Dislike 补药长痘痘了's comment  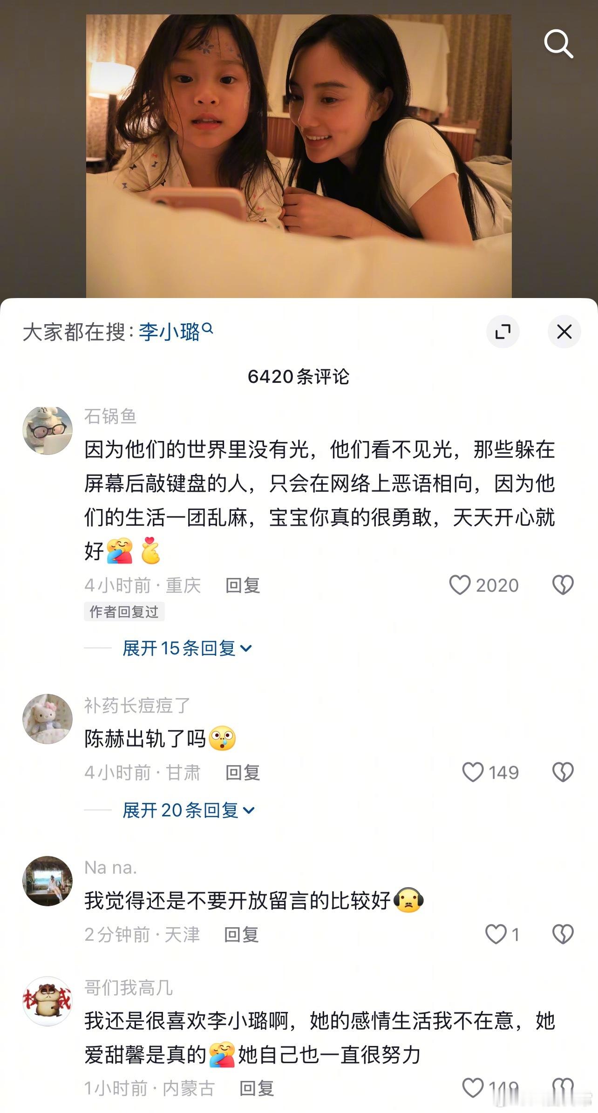pyautogui.click(x=563, y=772)
